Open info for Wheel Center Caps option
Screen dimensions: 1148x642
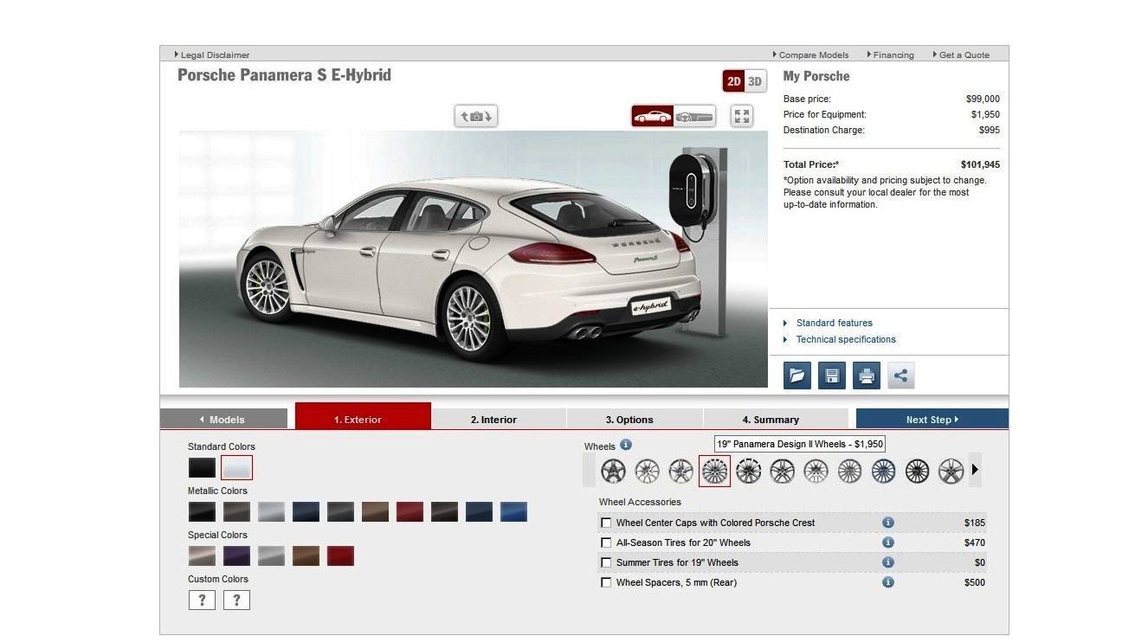pos(887,523)
